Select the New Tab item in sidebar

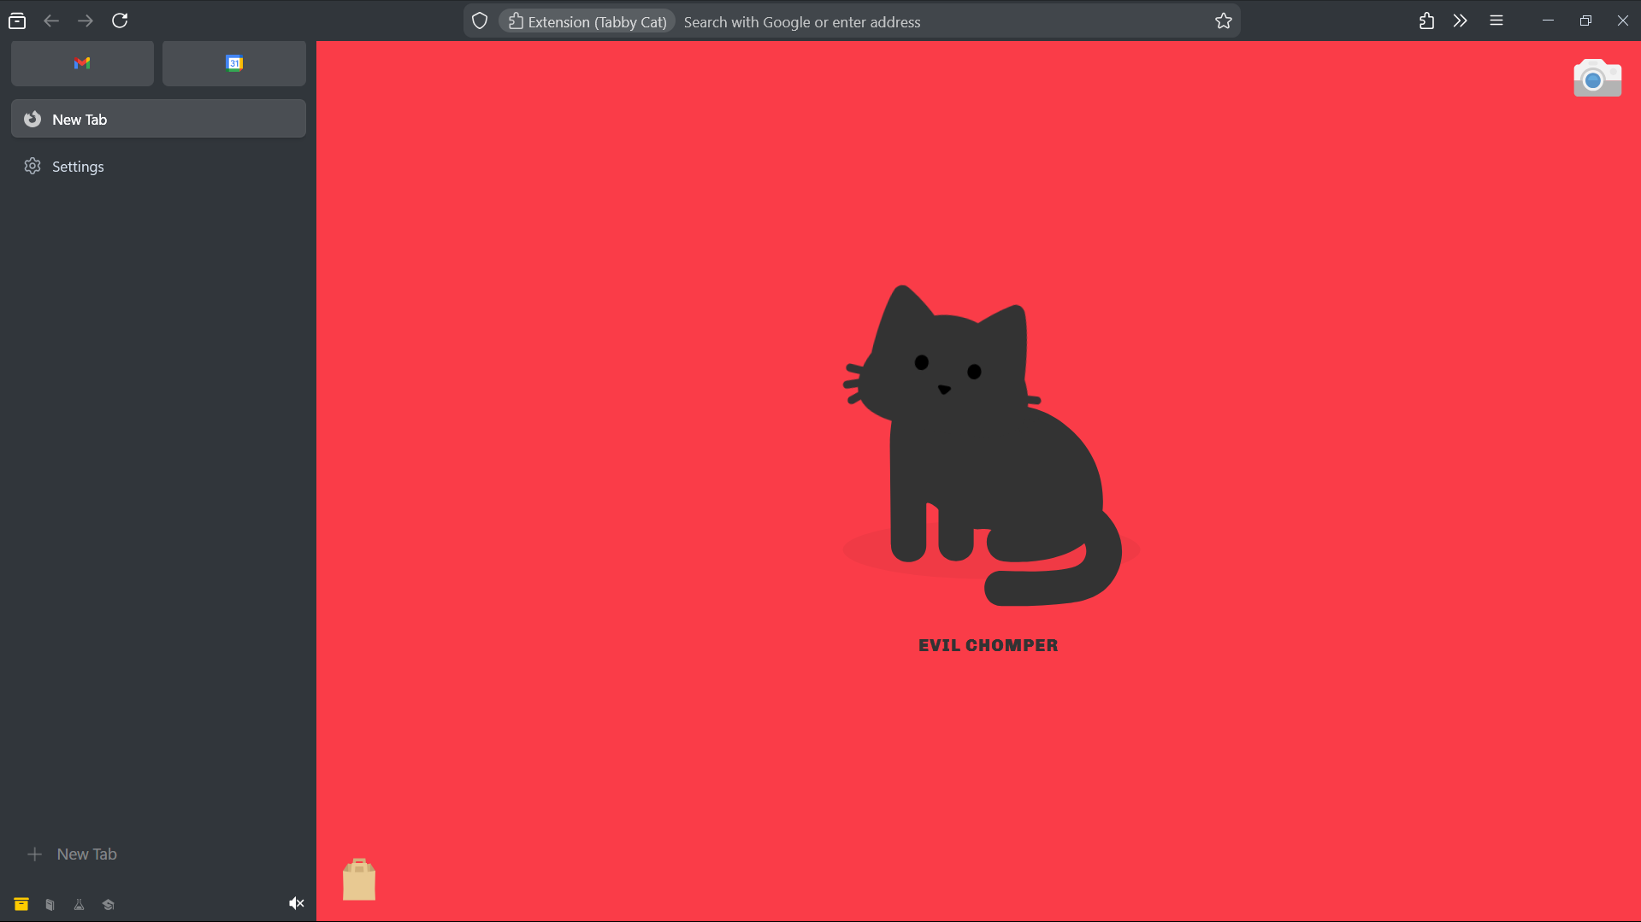click(x=158, y=119)
